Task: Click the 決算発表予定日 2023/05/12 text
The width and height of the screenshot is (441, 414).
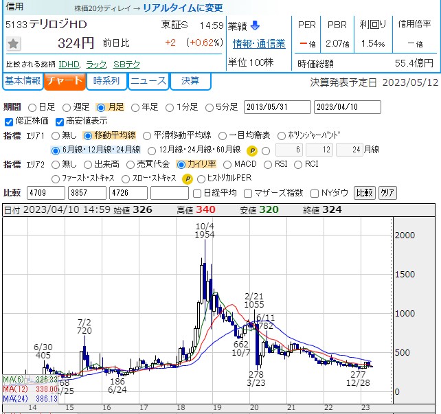Action: [374, 82]
